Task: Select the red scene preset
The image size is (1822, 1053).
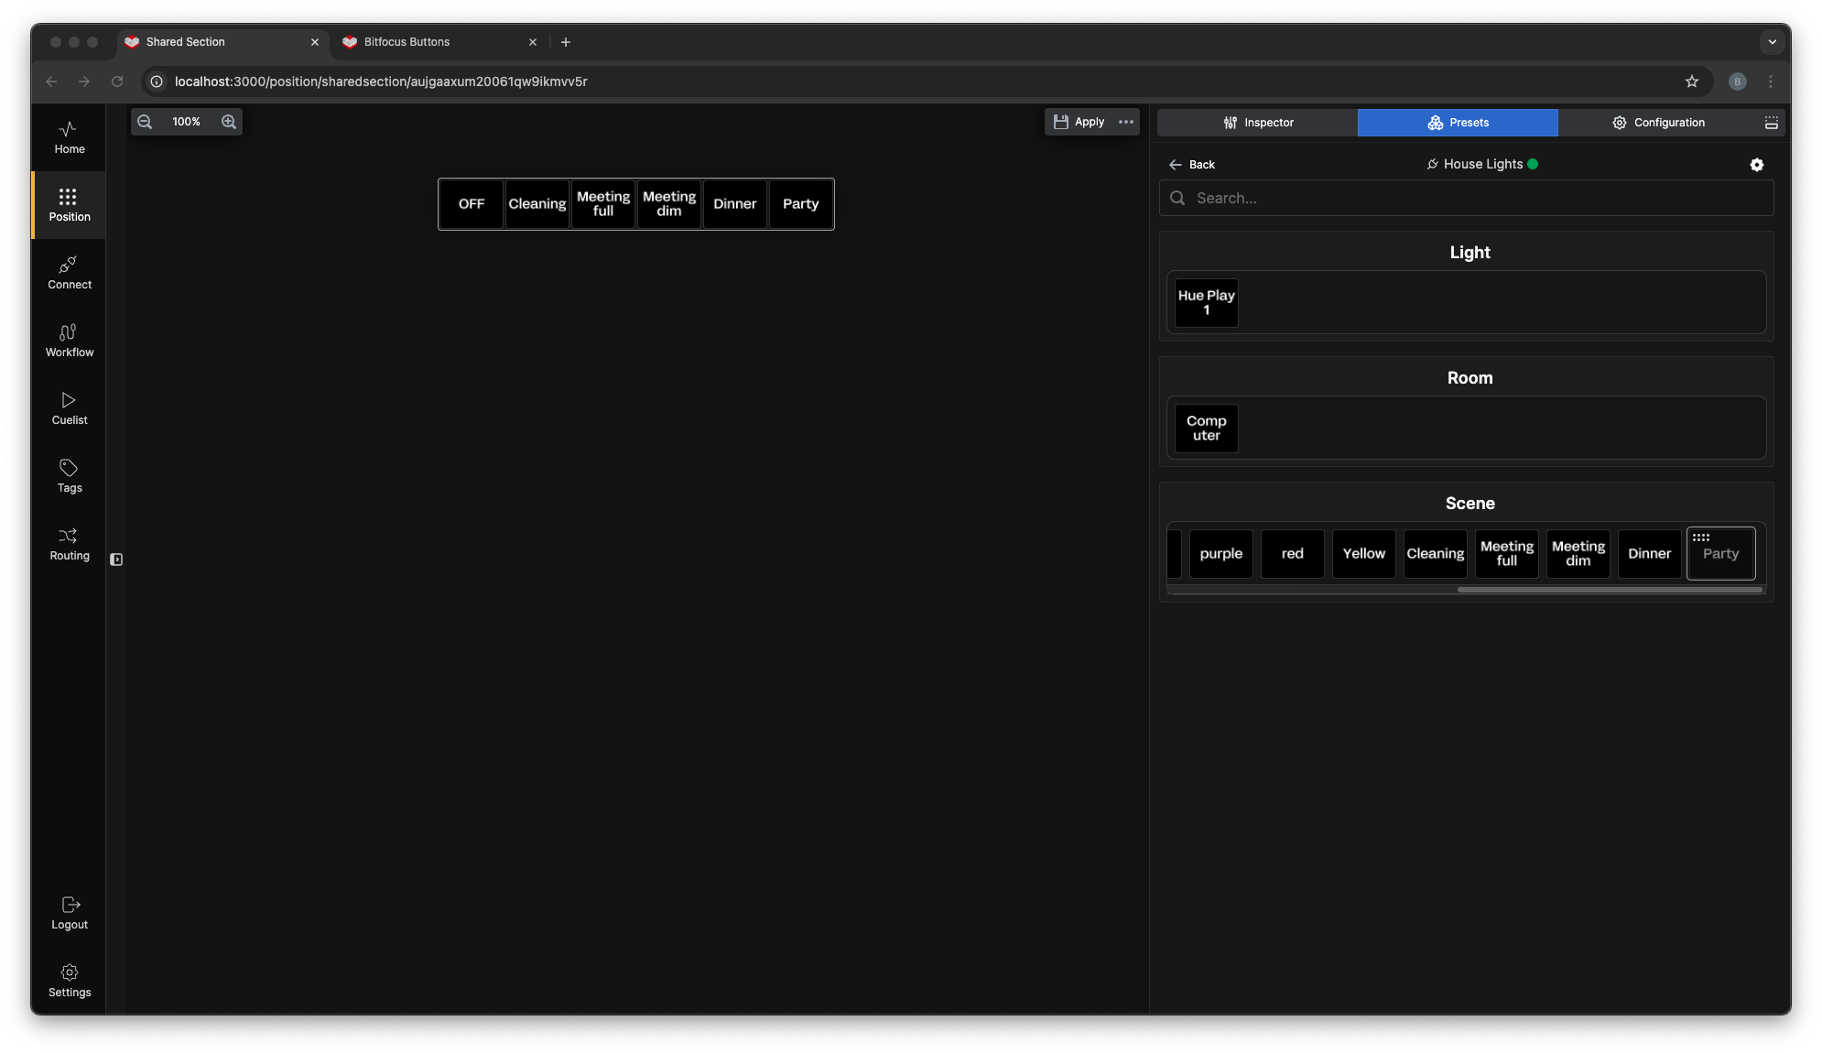Action: click(1293, 554)
